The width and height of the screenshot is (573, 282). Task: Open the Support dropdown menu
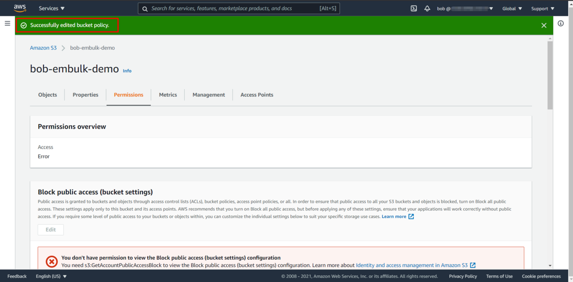pos(543,9)
